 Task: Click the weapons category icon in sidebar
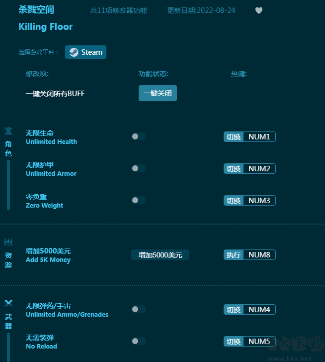(x=8, y=303)
